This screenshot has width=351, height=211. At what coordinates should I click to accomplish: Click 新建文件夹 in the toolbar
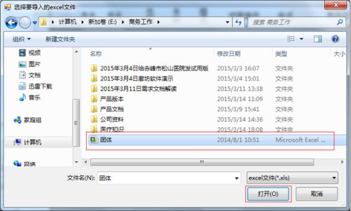(x=60, y=40)
